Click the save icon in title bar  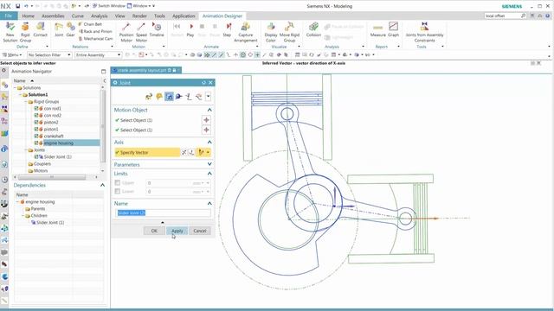point(17,6)
